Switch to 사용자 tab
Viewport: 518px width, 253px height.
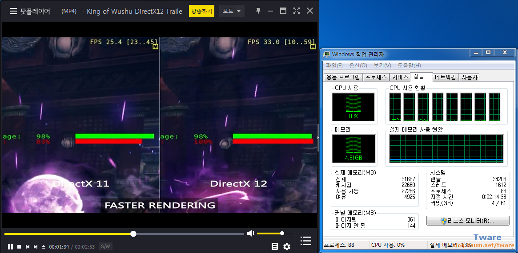469,77
